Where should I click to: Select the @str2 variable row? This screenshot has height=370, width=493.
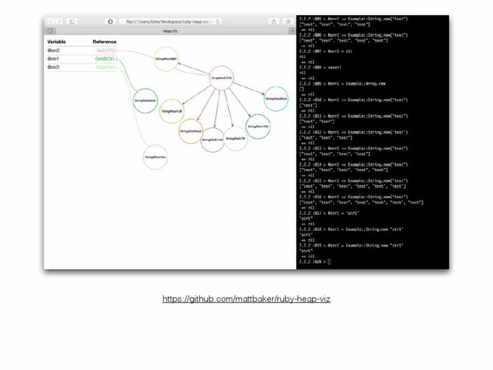[53, 67]
